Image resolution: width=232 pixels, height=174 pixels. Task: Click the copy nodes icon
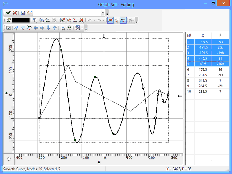pyautogui.click(x=42, y=20)
